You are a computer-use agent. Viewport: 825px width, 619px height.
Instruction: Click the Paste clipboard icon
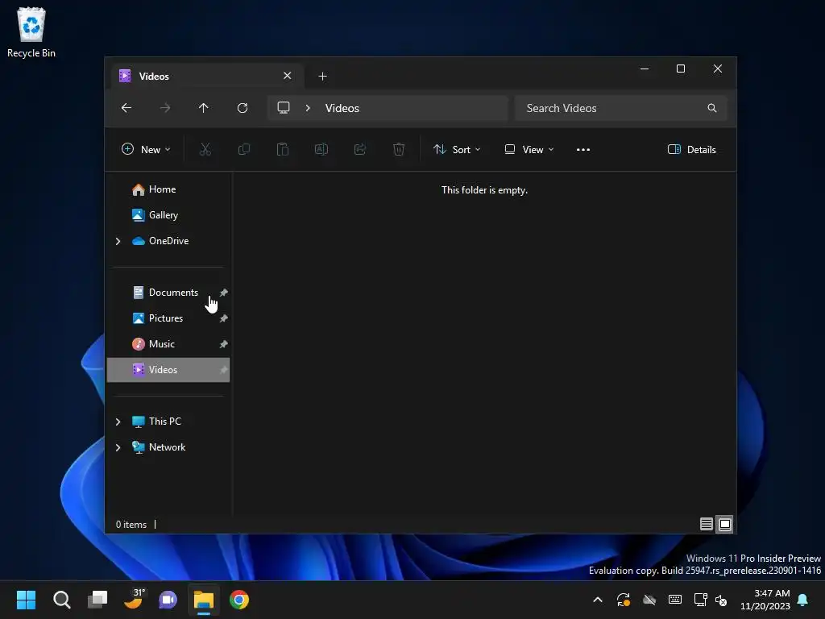283,149
